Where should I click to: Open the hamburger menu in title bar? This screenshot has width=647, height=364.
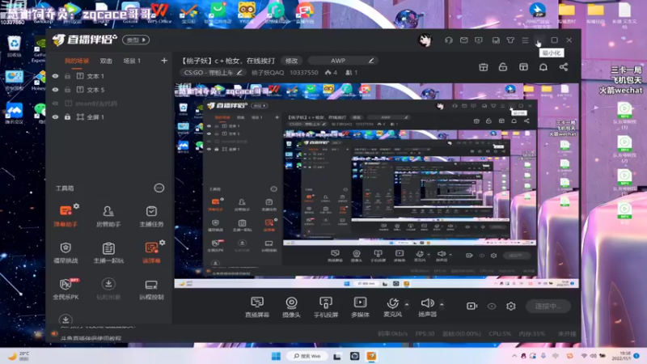pyautogui.click(x=525, y=40)
